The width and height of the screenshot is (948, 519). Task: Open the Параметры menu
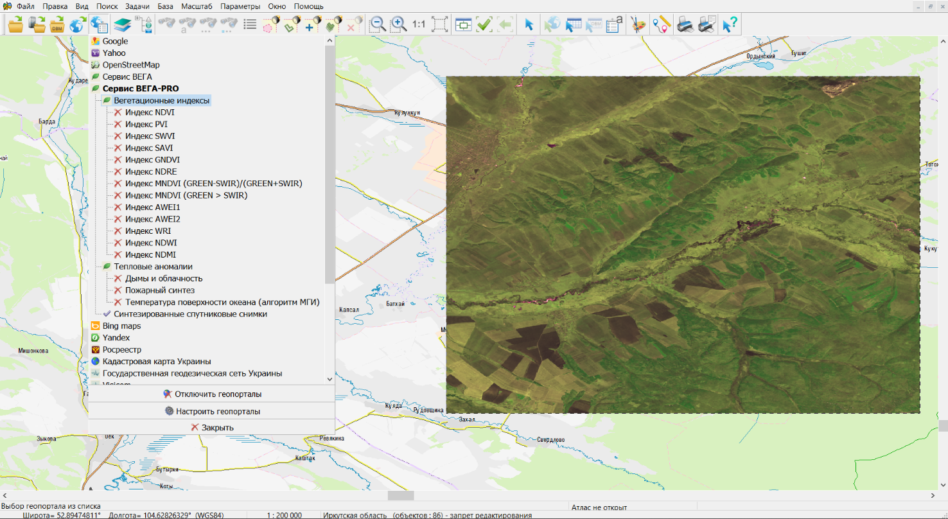[240, 6]
